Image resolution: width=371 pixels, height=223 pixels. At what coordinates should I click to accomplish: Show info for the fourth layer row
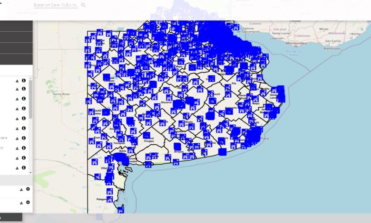(x=24, y=109)
